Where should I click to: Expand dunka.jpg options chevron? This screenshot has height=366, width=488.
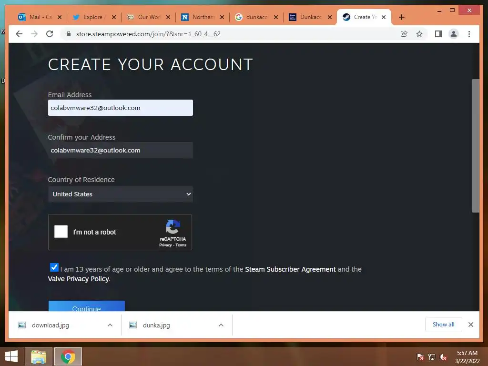click(x=221, y=325)
